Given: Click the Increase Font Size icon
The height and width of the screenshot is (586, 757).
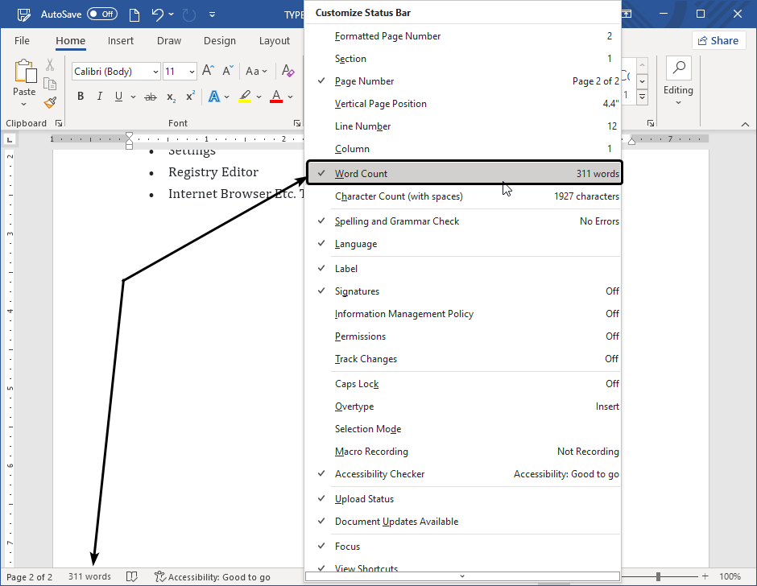Looking at the screenshot, I should [208, 72].
